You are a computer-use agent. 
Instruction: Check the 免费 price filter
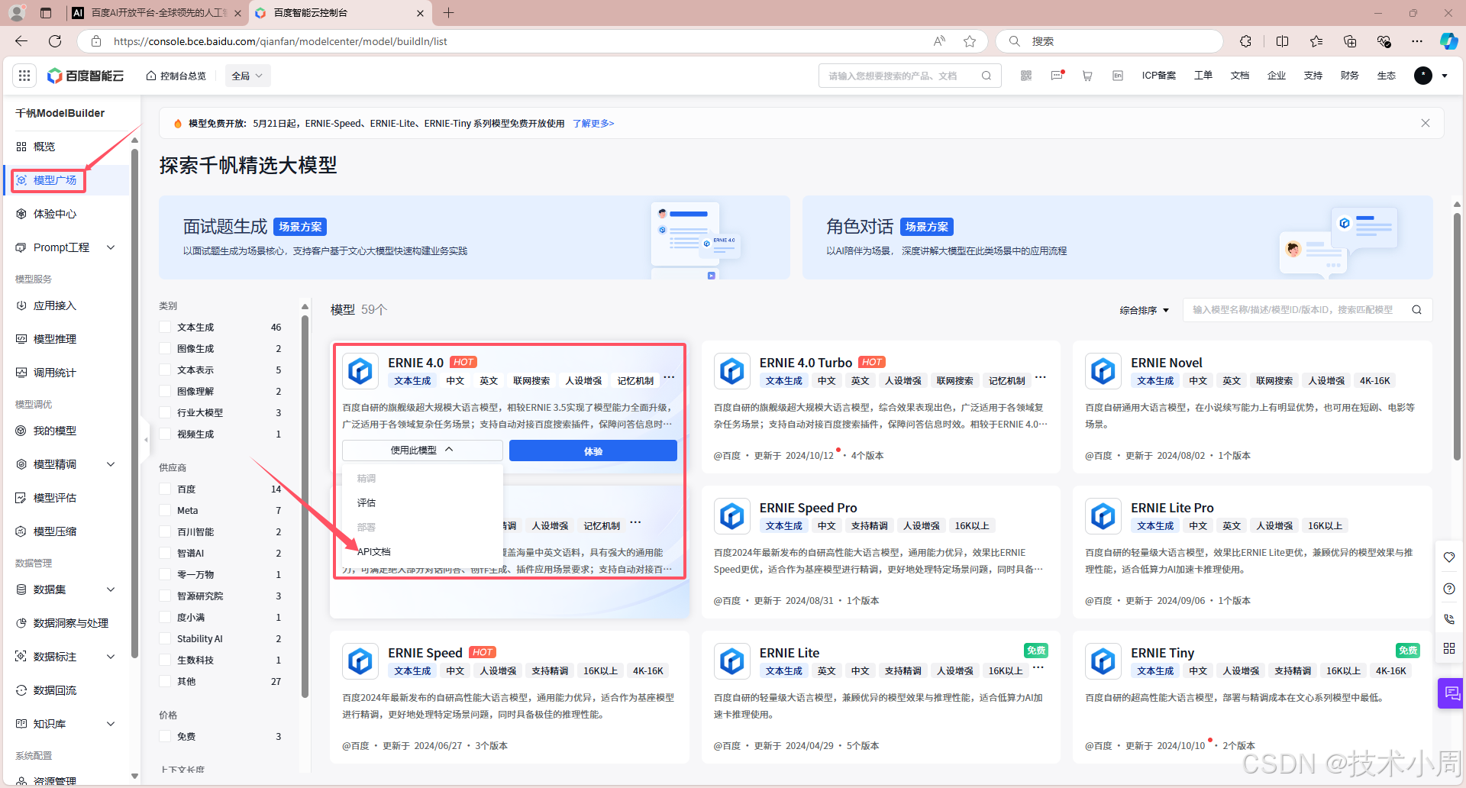[x=165, y=736]
